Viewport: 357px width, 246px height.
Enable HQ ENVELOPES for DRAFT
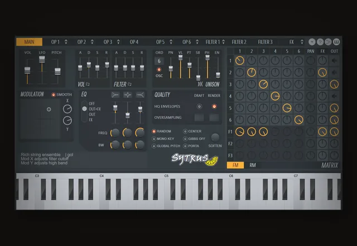point(199,106)
